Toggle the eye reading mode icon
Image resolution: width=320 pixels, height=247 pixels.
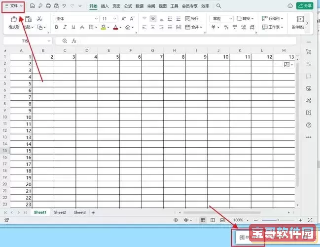176,220
